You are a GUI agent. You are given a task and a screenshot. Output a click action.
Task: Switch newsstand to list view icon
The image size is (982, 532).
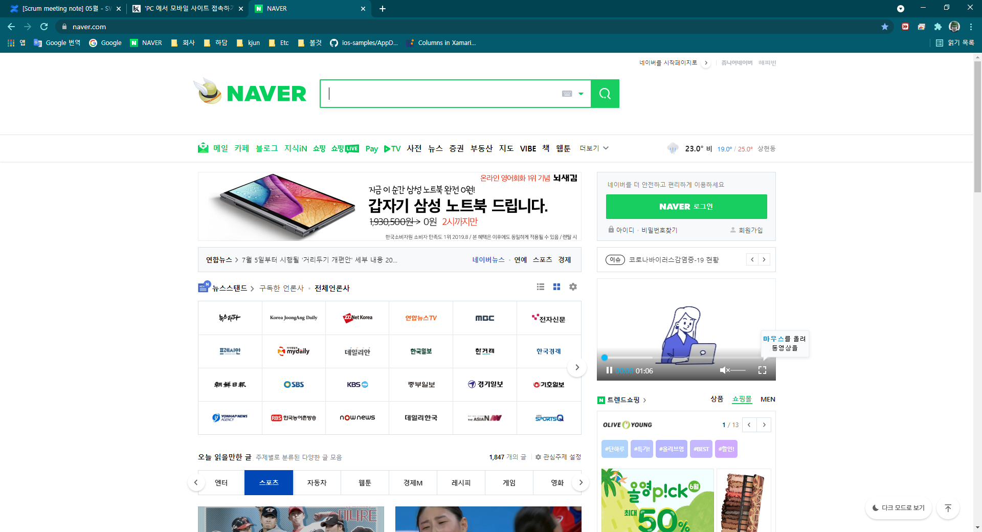point(541,287)
